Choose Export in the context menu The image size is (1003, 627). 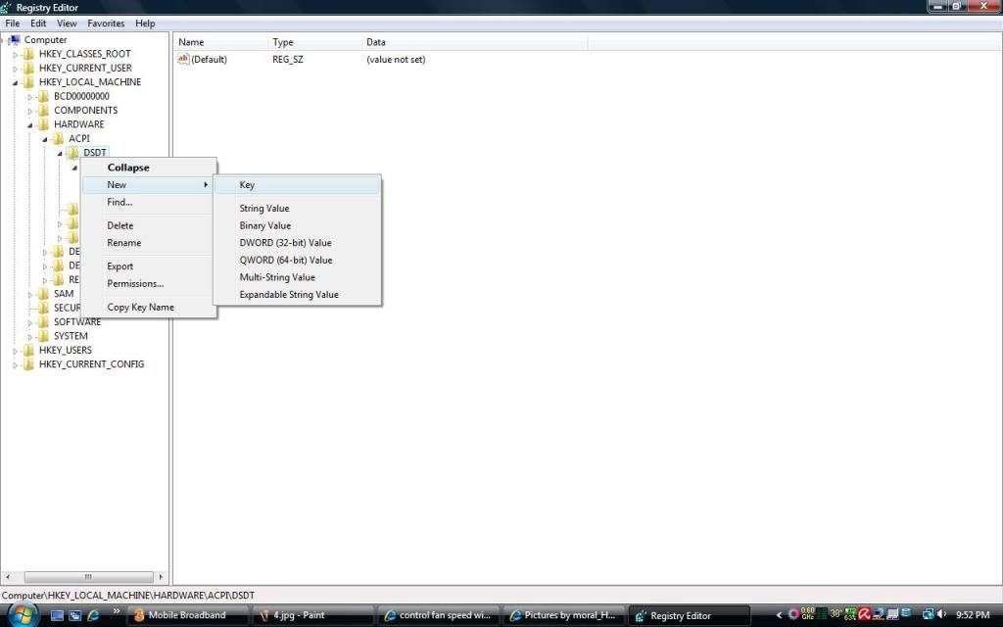[149, 266]
